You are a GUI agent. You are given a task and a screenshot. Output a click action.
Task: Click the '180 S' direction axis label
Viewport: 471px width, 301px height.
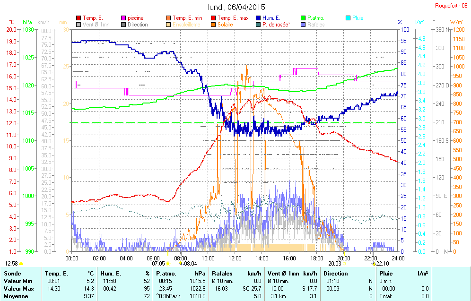click(x=442, y=140)
